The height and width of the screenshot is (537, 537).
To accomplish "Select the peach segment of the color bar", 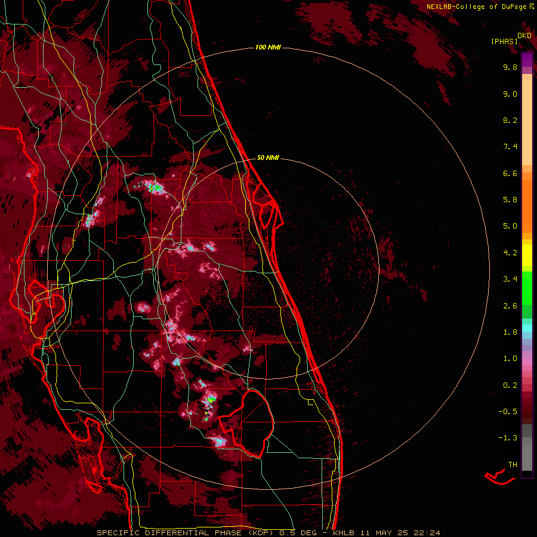I will 527,120.
